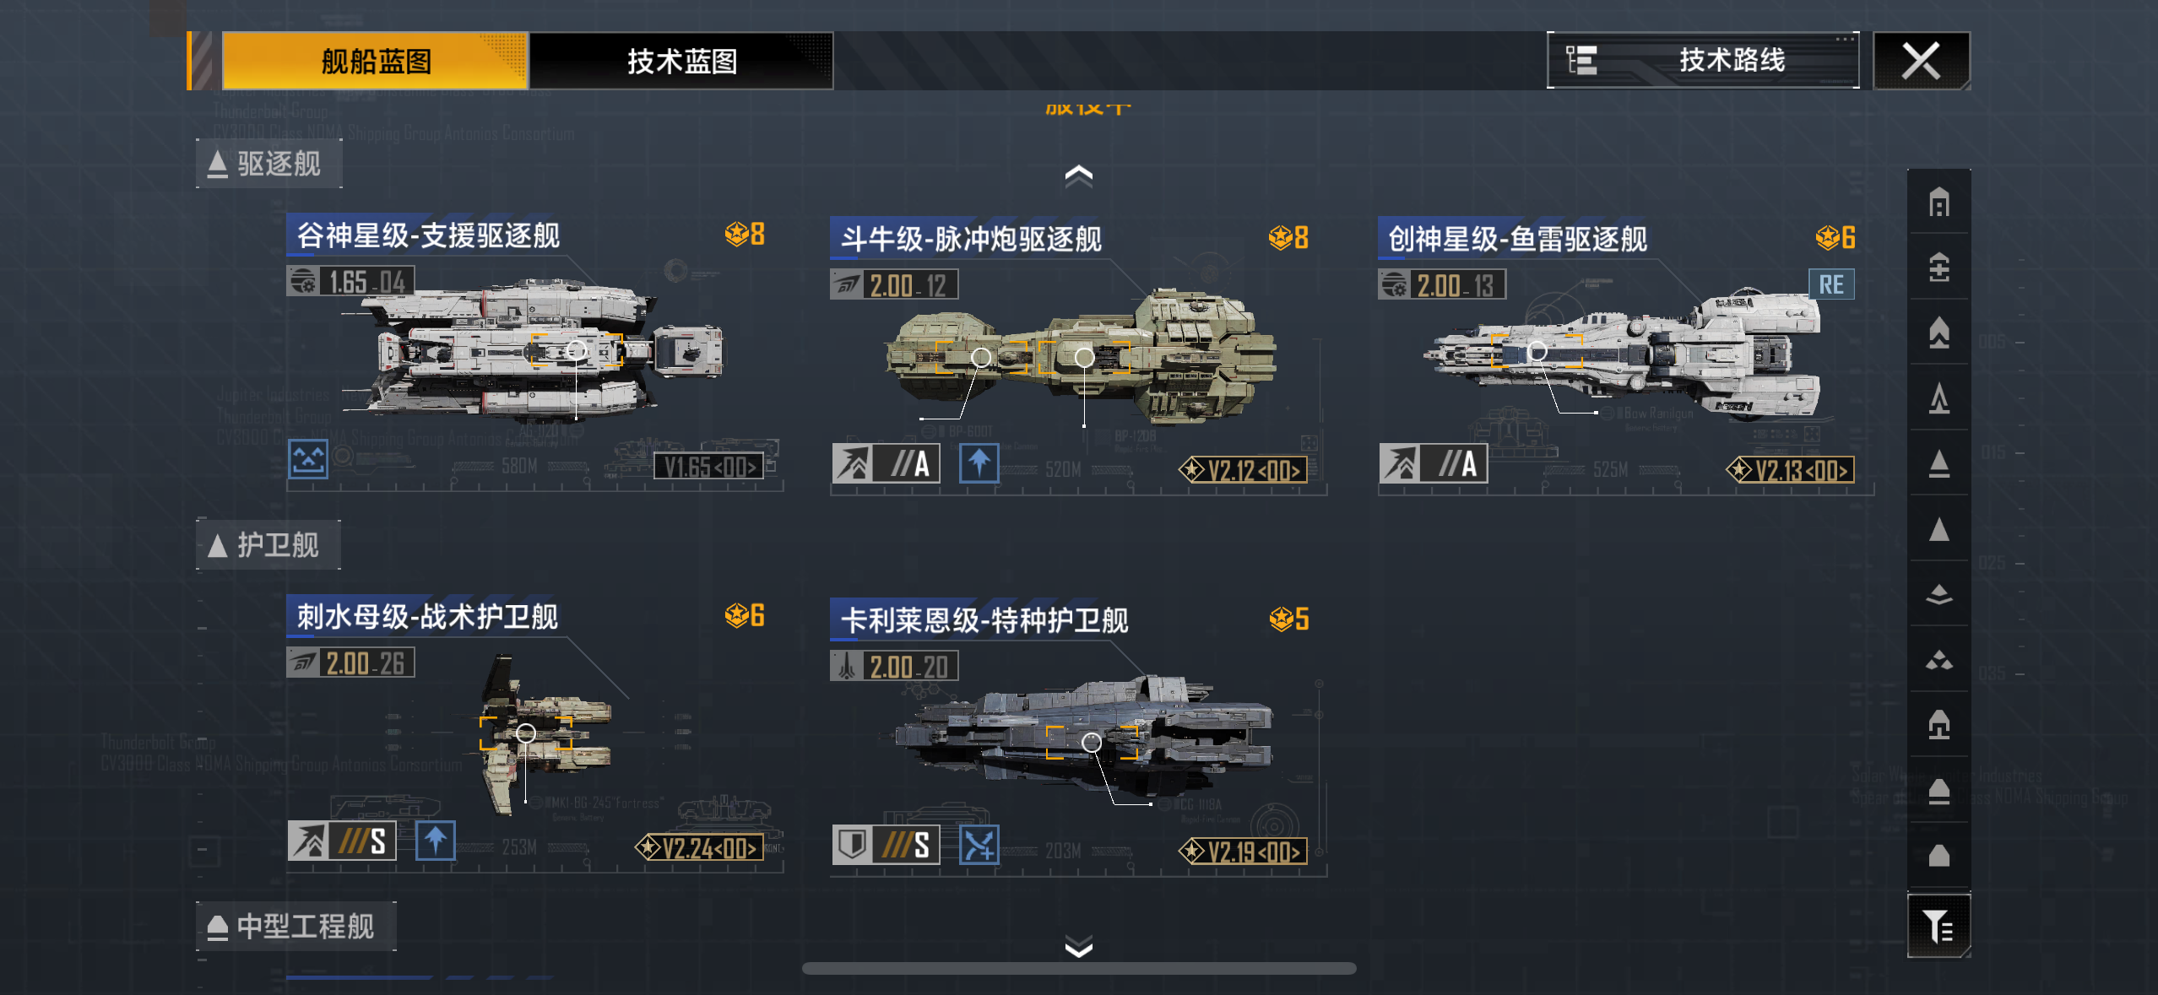This screenshot has height=995, width=2158.
Task: Click version tag V2.12<00> on 斗牛级
Action: [x=1244, y=470]
